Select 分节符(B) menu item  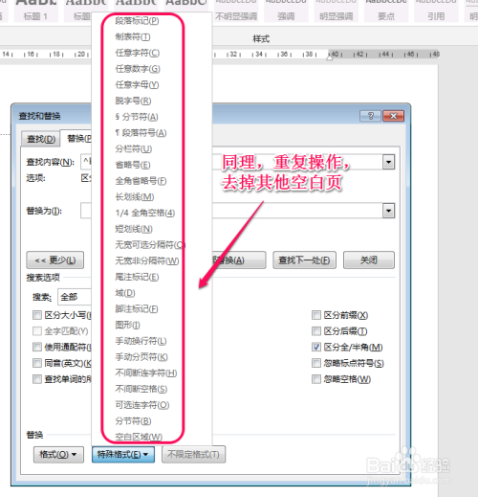pyautogui.click(x=133, y=420)
